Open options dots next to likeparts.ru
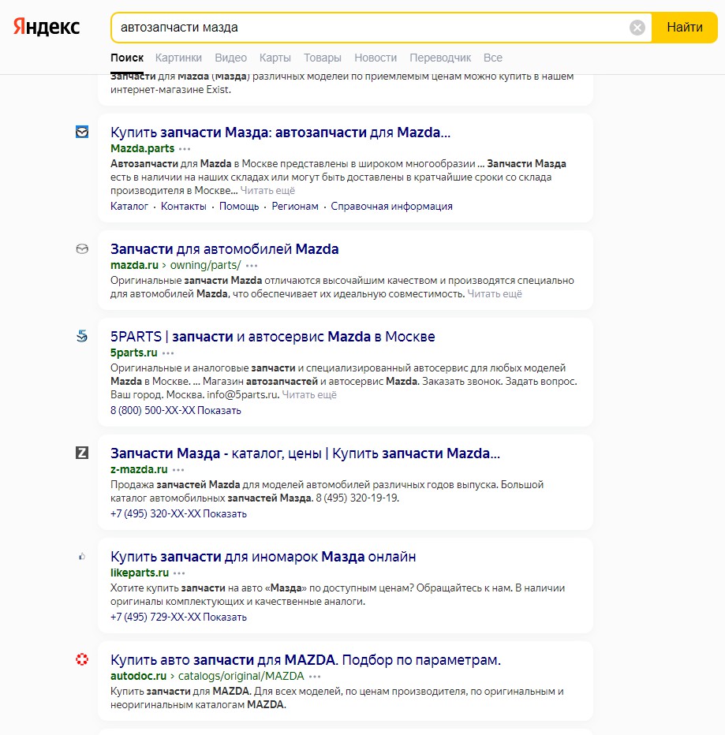This screenshot has height=735, width=725. pyautogui.click(x=179, y=573)
